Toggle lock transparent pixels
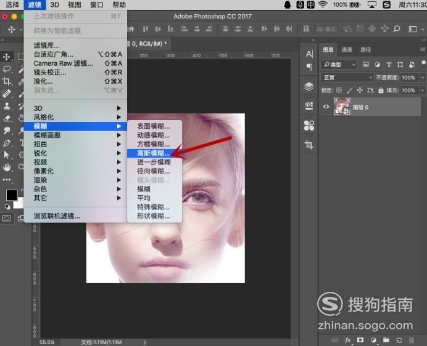Screen dimensions: 427x346 (339, 91)
